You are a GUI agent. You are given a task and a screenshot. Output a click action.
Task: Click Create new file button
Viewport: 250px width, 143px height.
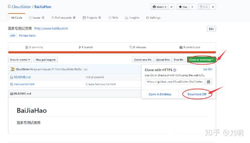pyautogui.click(x=143, y=60)
